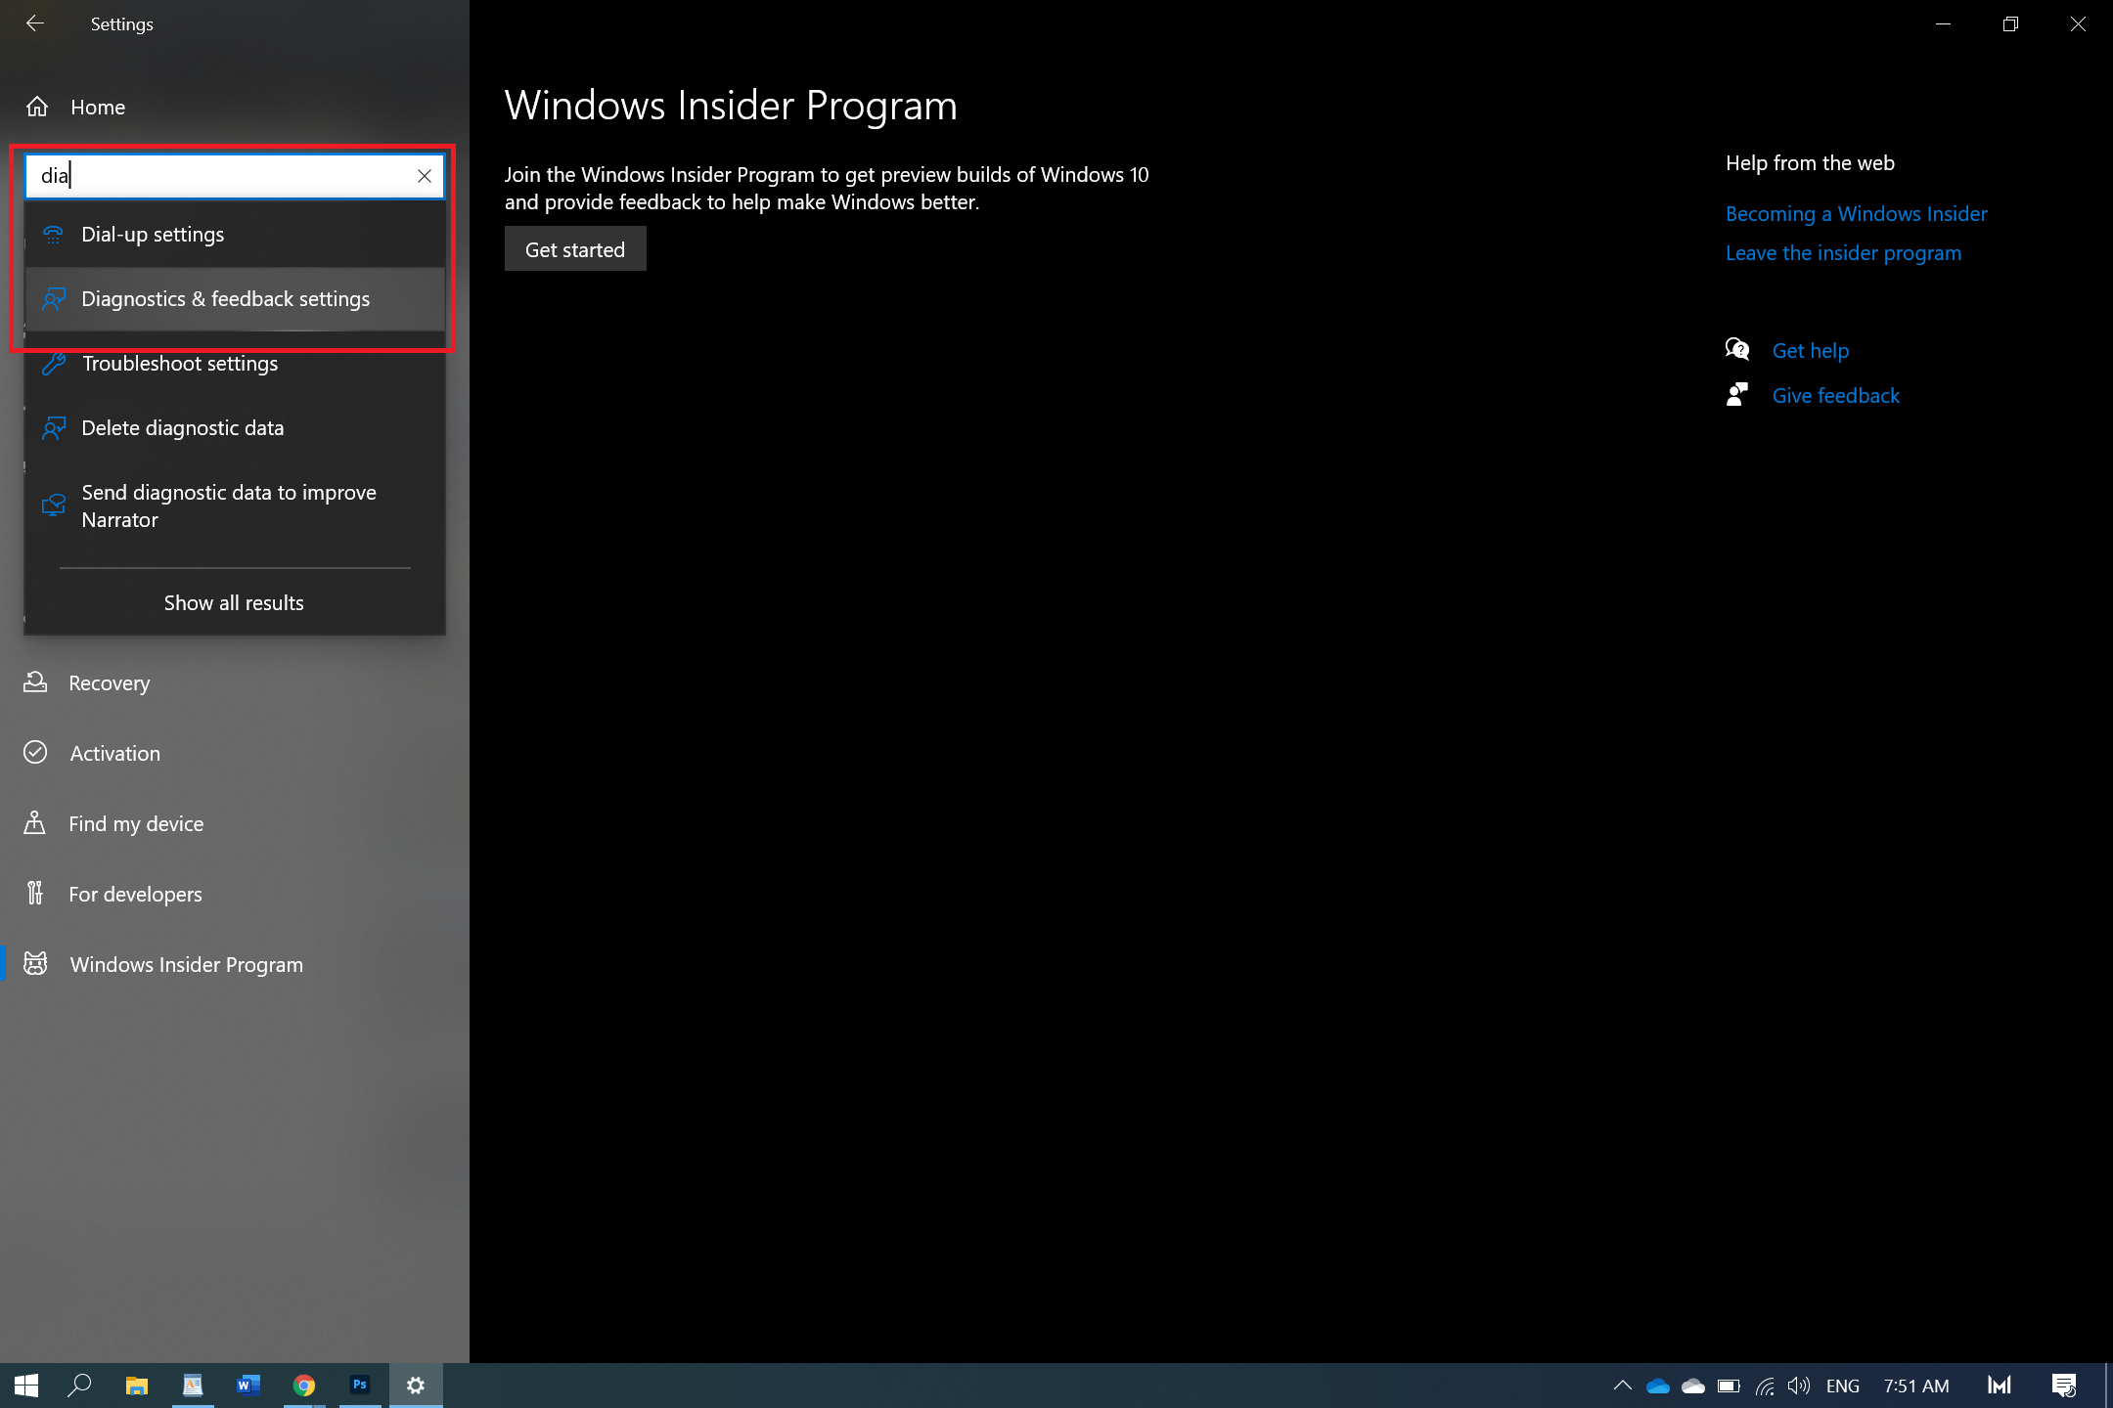Viewport: 2113px width, 1408px height.
Task: Click the Get help link
Action: (1811, 351)
